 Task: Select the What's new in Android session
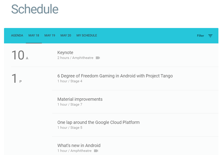(79, 146)
